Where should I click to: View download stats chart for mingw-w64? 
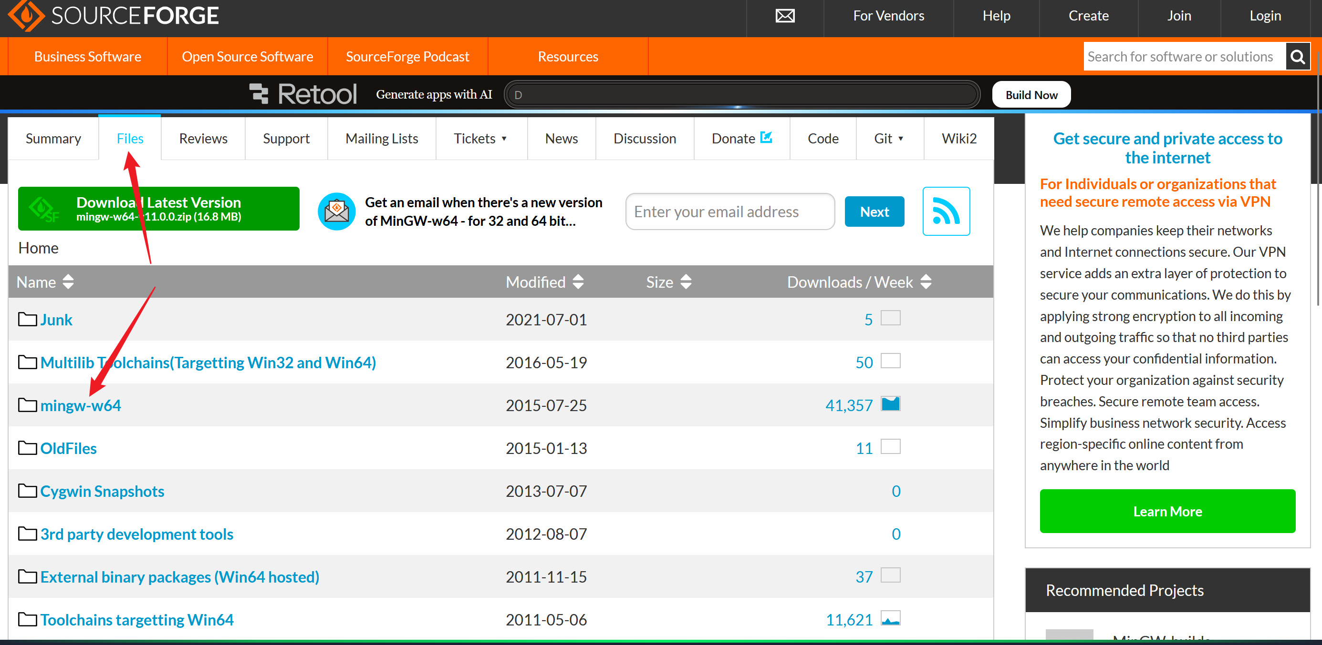[890, 403]
